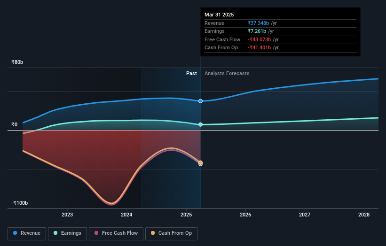
Task: Select the 2023 x-axis label
Action: tap(67, 215)
